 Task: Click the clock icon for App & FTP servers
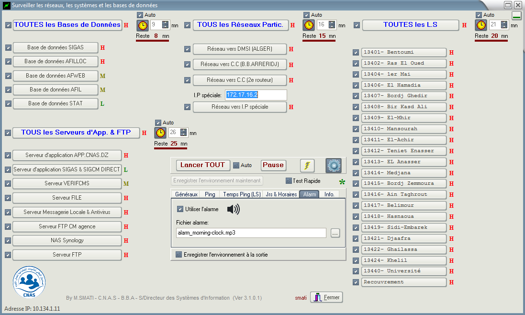tap(160, 133)
